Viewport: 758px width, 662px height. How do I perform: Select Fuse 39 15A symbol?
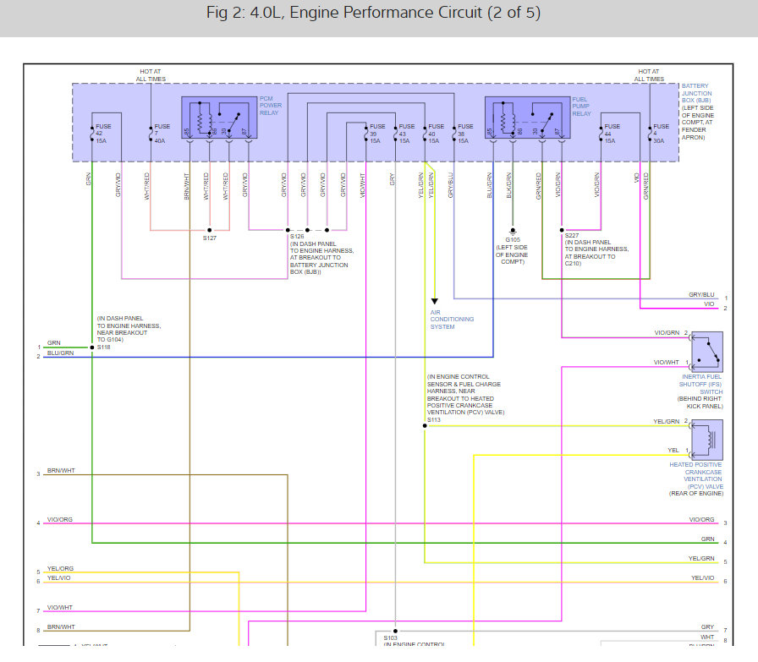click(366, 134)
